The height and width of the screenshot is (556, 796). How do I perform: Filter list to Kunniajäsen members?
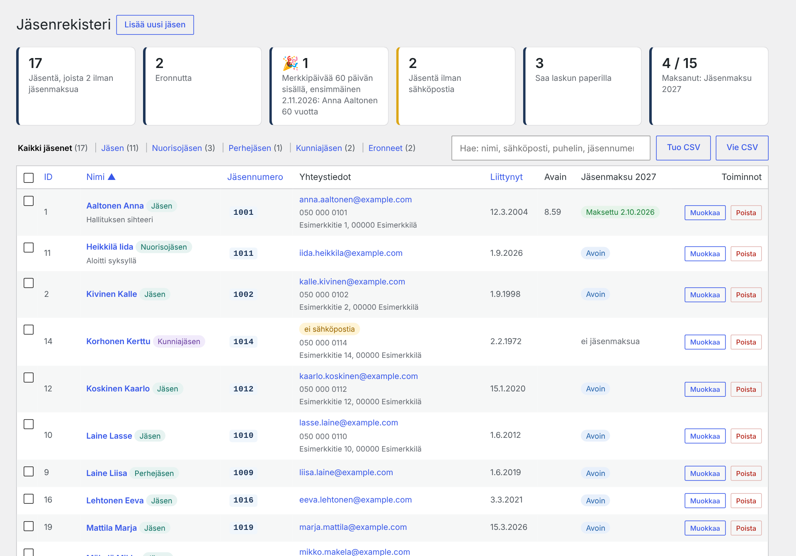pyautogui.click(x=319, y=148)
